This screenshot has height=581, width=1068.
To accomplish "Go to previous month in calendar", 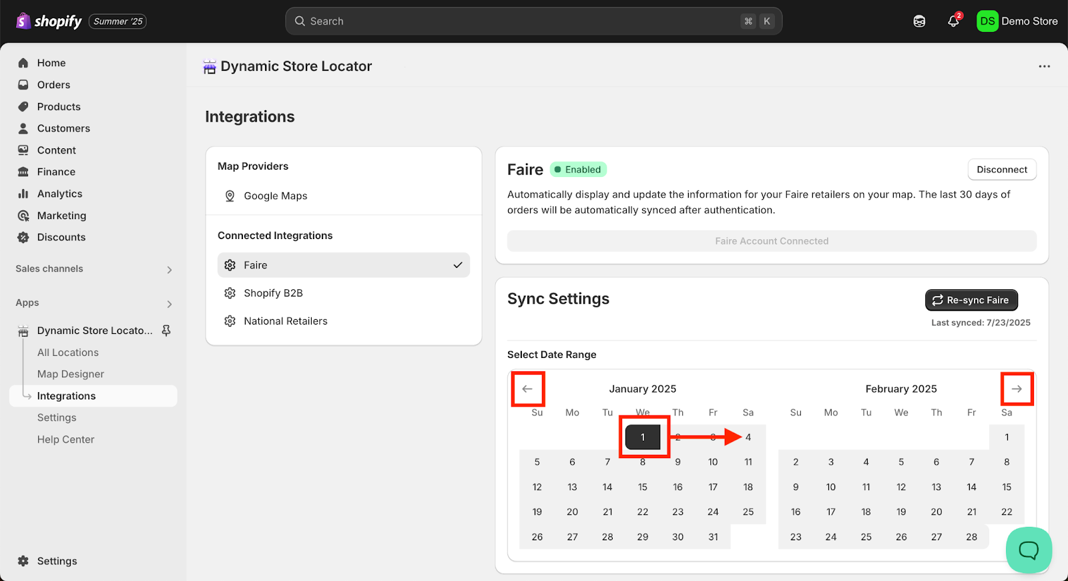I will point(527,389).
